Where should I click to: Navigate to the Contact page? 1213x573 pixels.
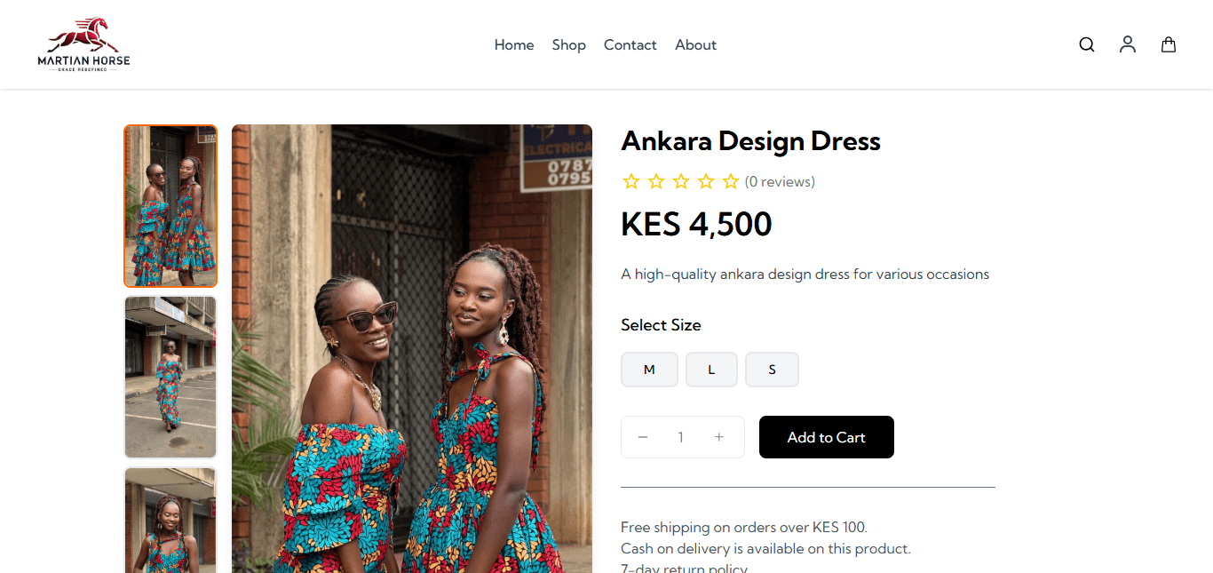coord(630,45)
